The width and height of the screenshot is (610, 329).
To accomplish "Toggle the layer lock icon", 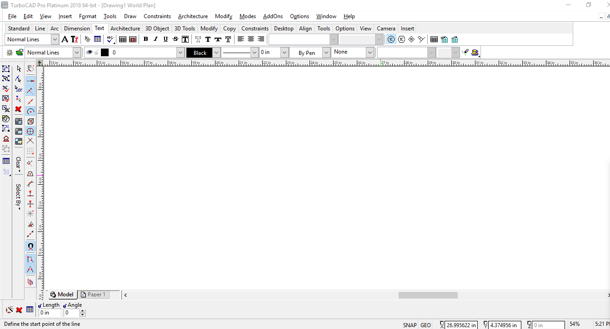I will (96, 53).
